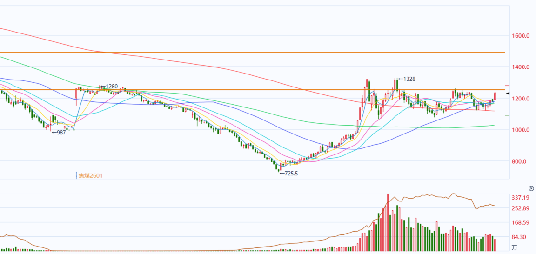Screen dimensions: 536x254
Task: Click the 1200.0 price axis label
Action: pos(521,99)
